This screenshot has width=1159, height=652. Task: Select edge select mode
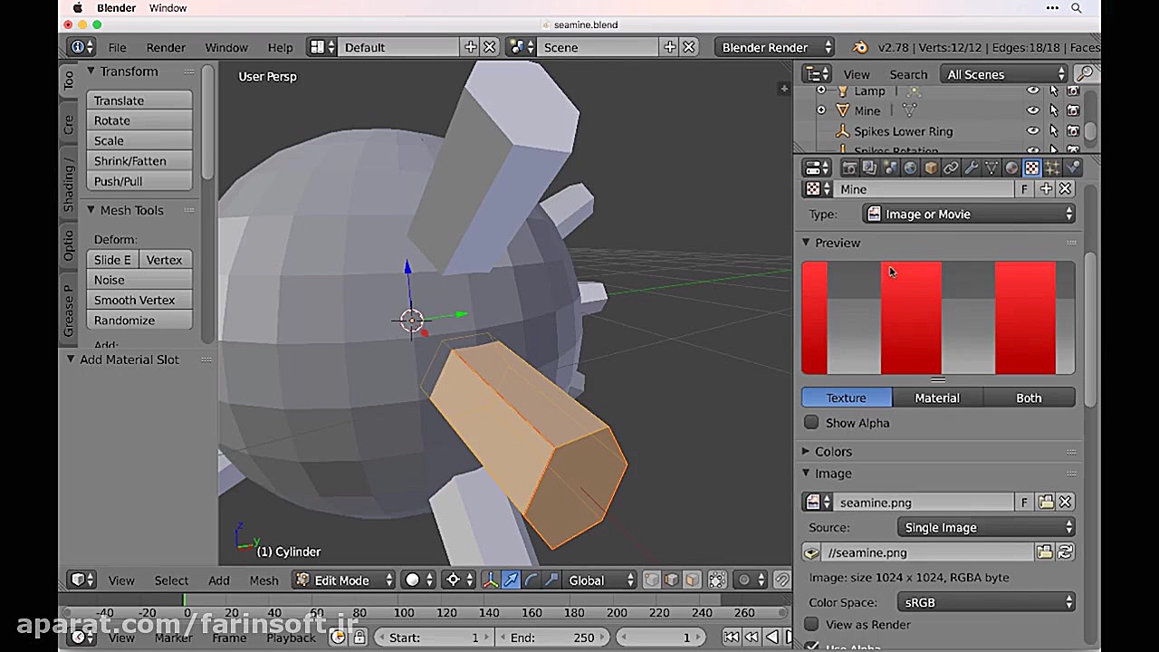671,580
